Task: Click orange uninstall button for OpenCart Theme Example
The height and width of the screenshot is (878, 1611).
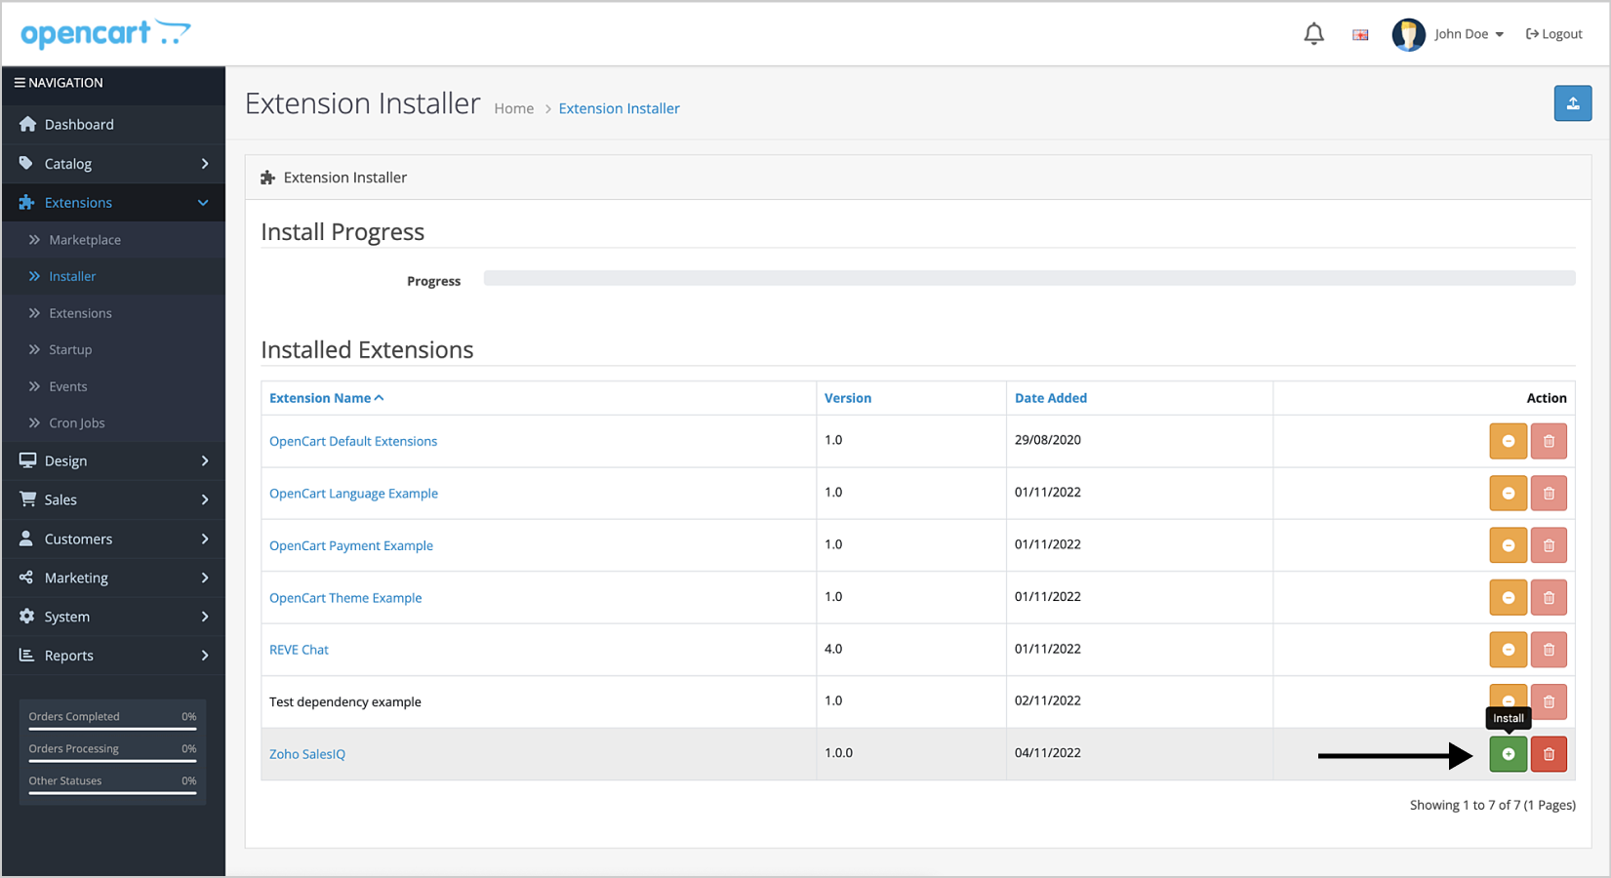Action: click(1508, 597)
